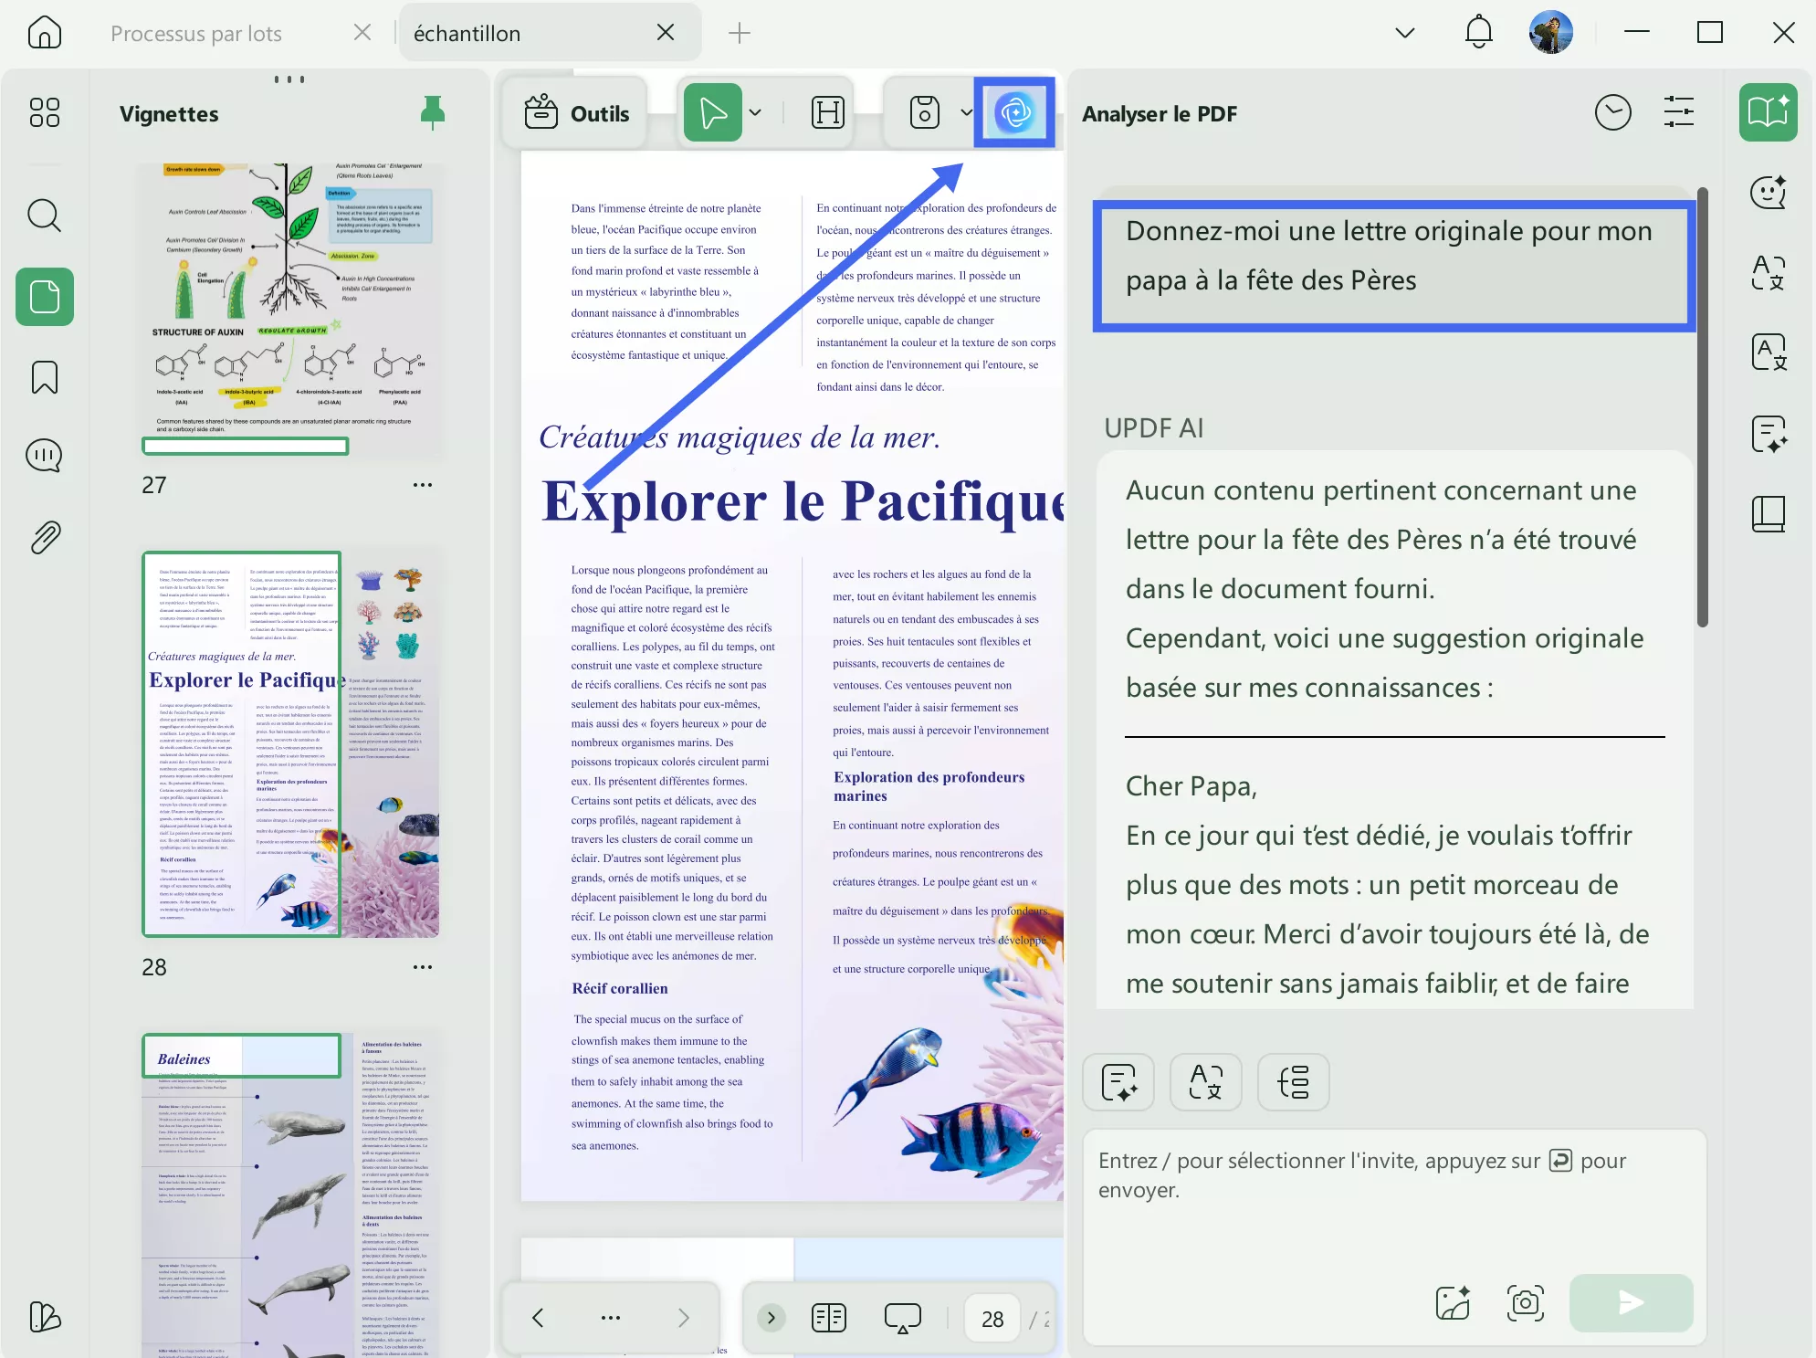Switch to the Processus par lots tab
The height and width of the screenshot is (1358, 1816).
pos(196,34)
